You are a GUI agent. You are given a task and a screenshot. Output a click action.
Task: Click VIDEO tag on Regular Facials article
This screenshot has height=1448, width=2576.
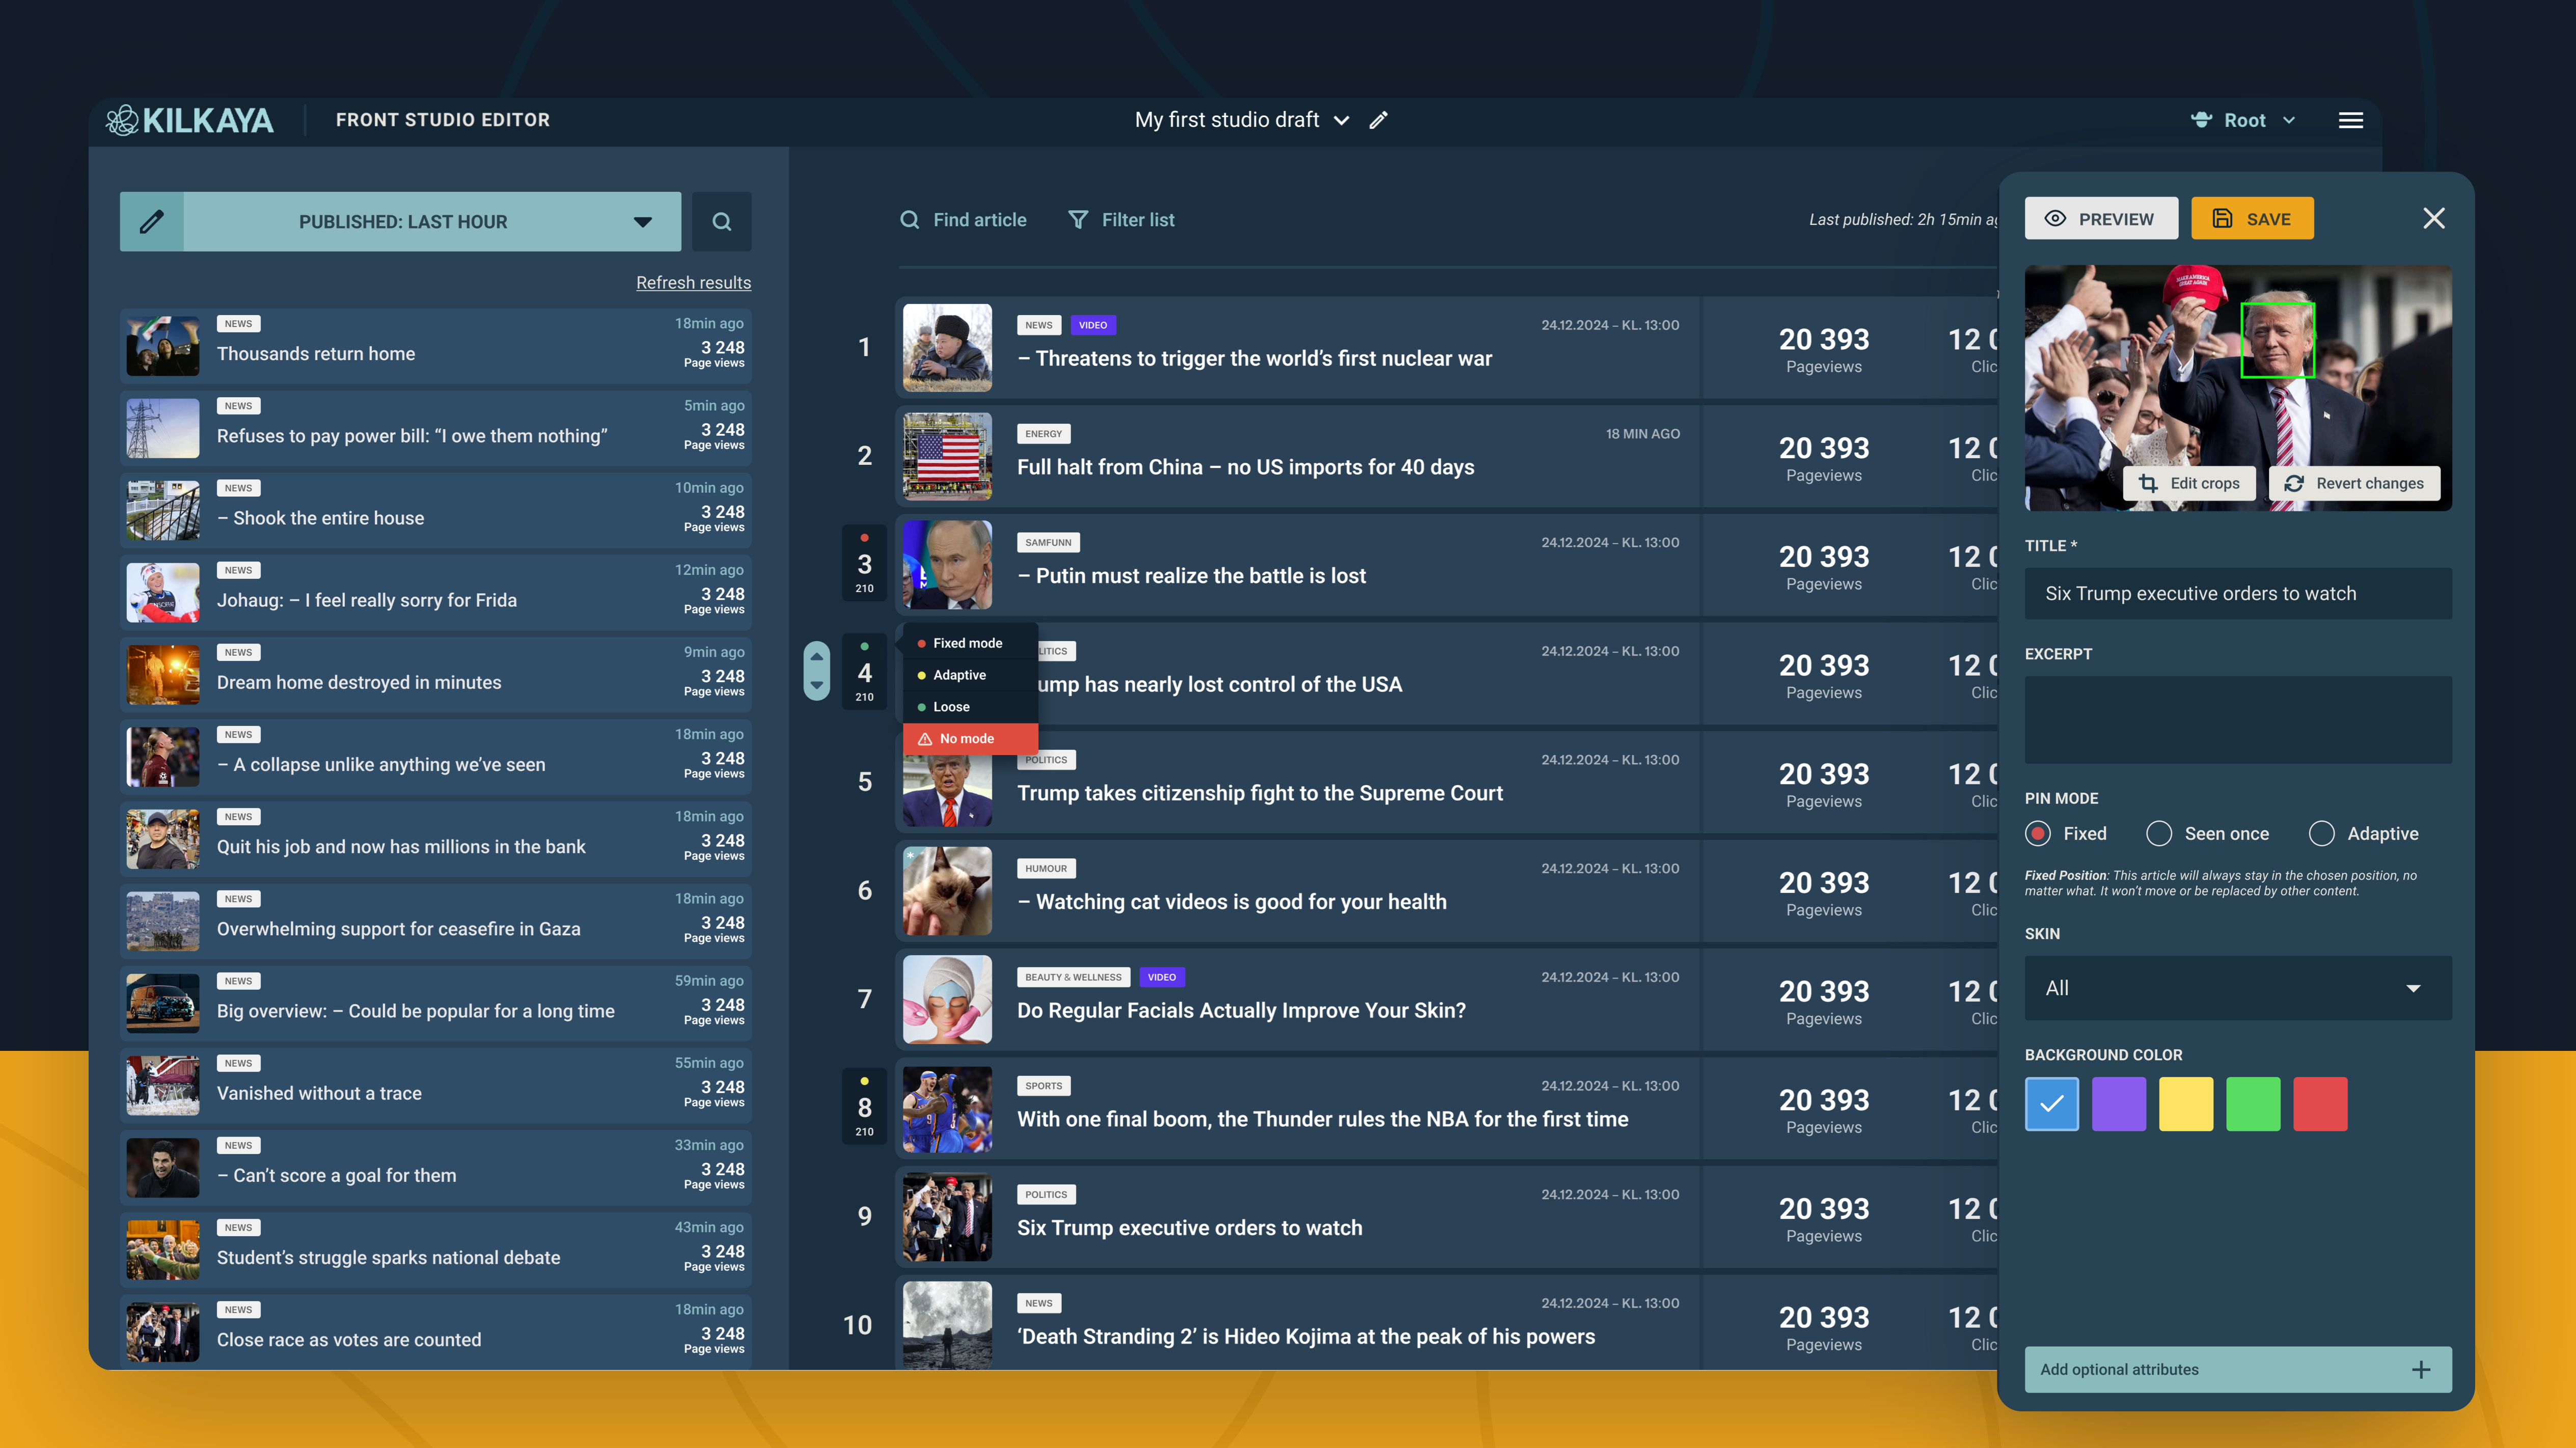1161,977
